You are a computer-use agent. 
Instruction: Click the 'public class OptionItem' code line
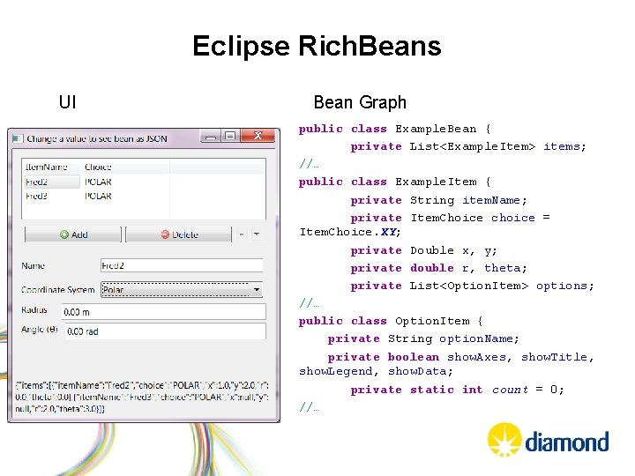(391, 321)
